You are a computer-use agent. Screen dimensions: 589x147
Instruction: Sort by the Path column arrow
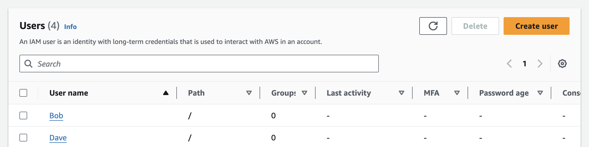pyautogui.click(x=249, y=93)
